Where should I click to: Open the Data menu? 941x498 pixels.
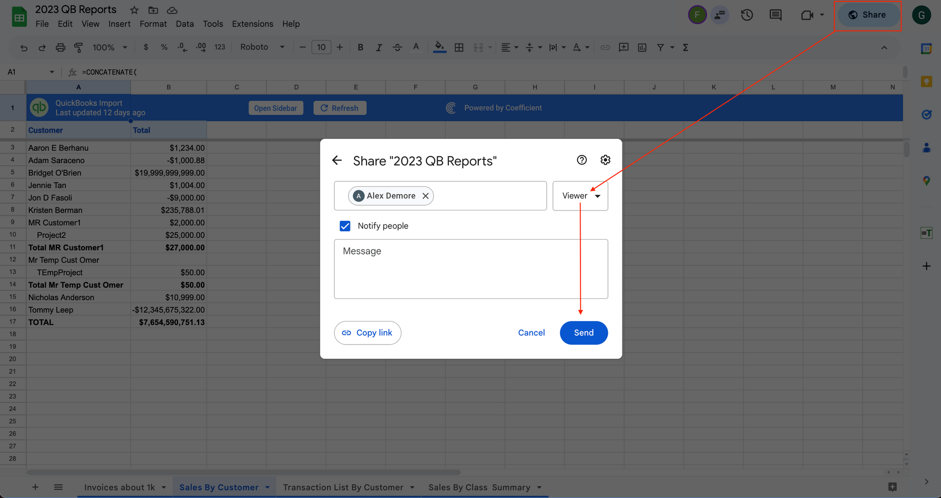click(x=184, y=24)
